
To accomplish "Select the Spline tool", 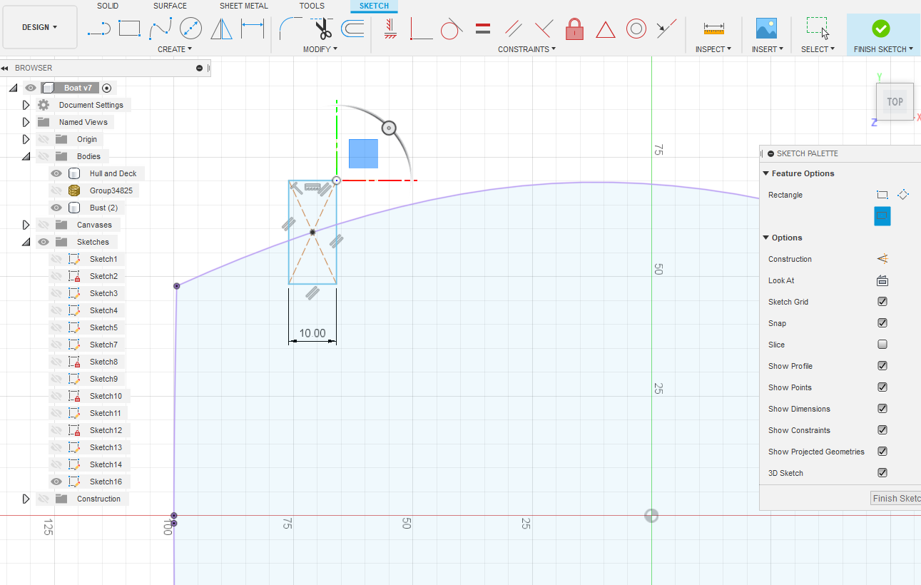I will [160, 29].
